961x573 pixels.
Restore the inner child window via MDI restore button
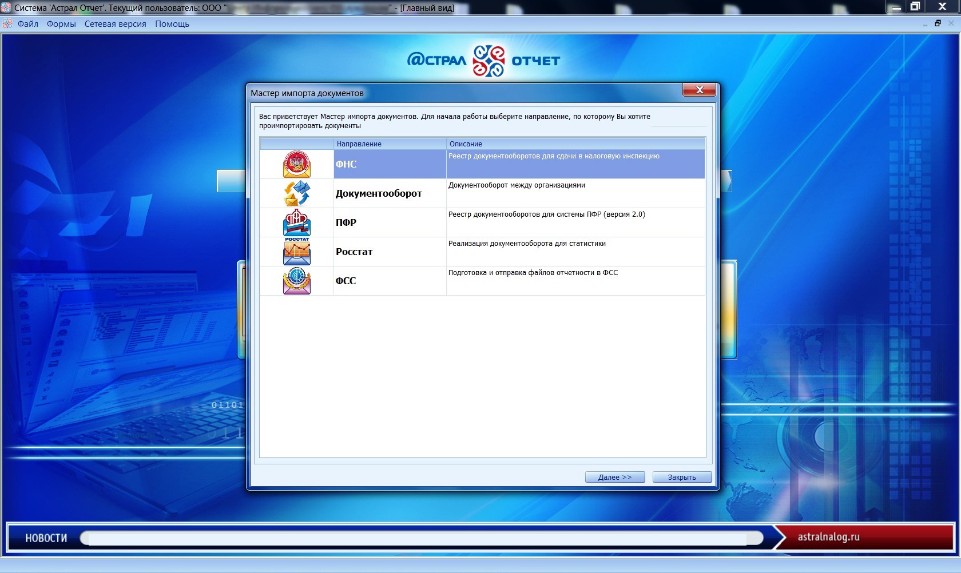point(938,23)
